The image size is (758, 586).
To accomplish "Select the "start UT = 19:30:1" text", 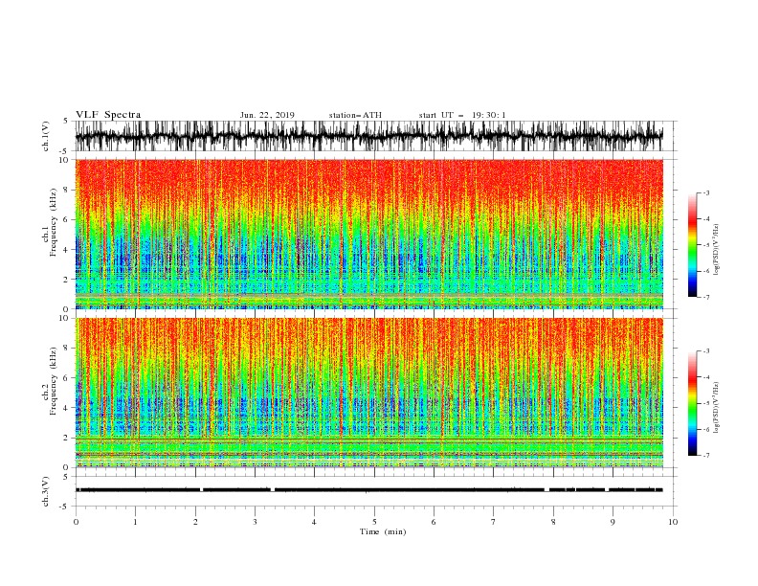I will pos(462,115).
